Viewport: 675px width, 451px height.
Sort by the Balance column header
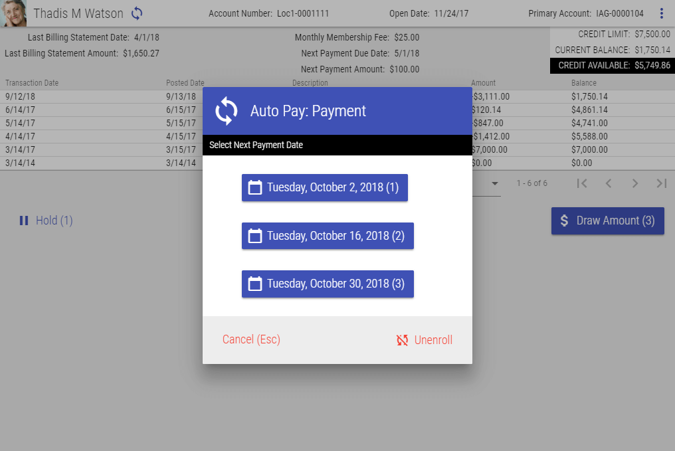(x=583, y=83)
